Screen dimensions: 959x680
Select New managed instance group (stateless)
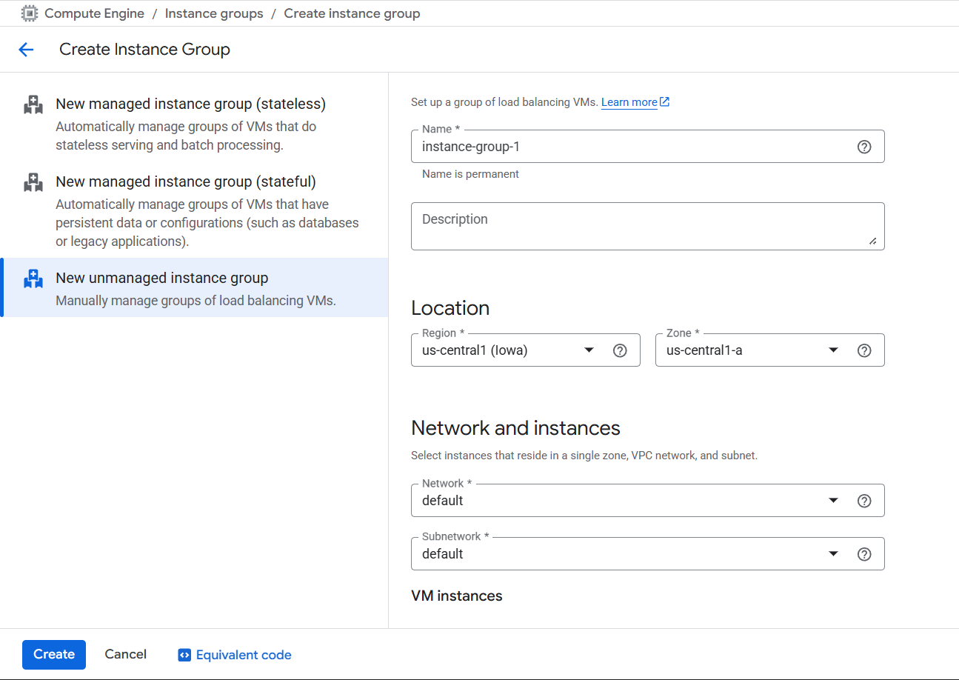click(x=190, y=104)
